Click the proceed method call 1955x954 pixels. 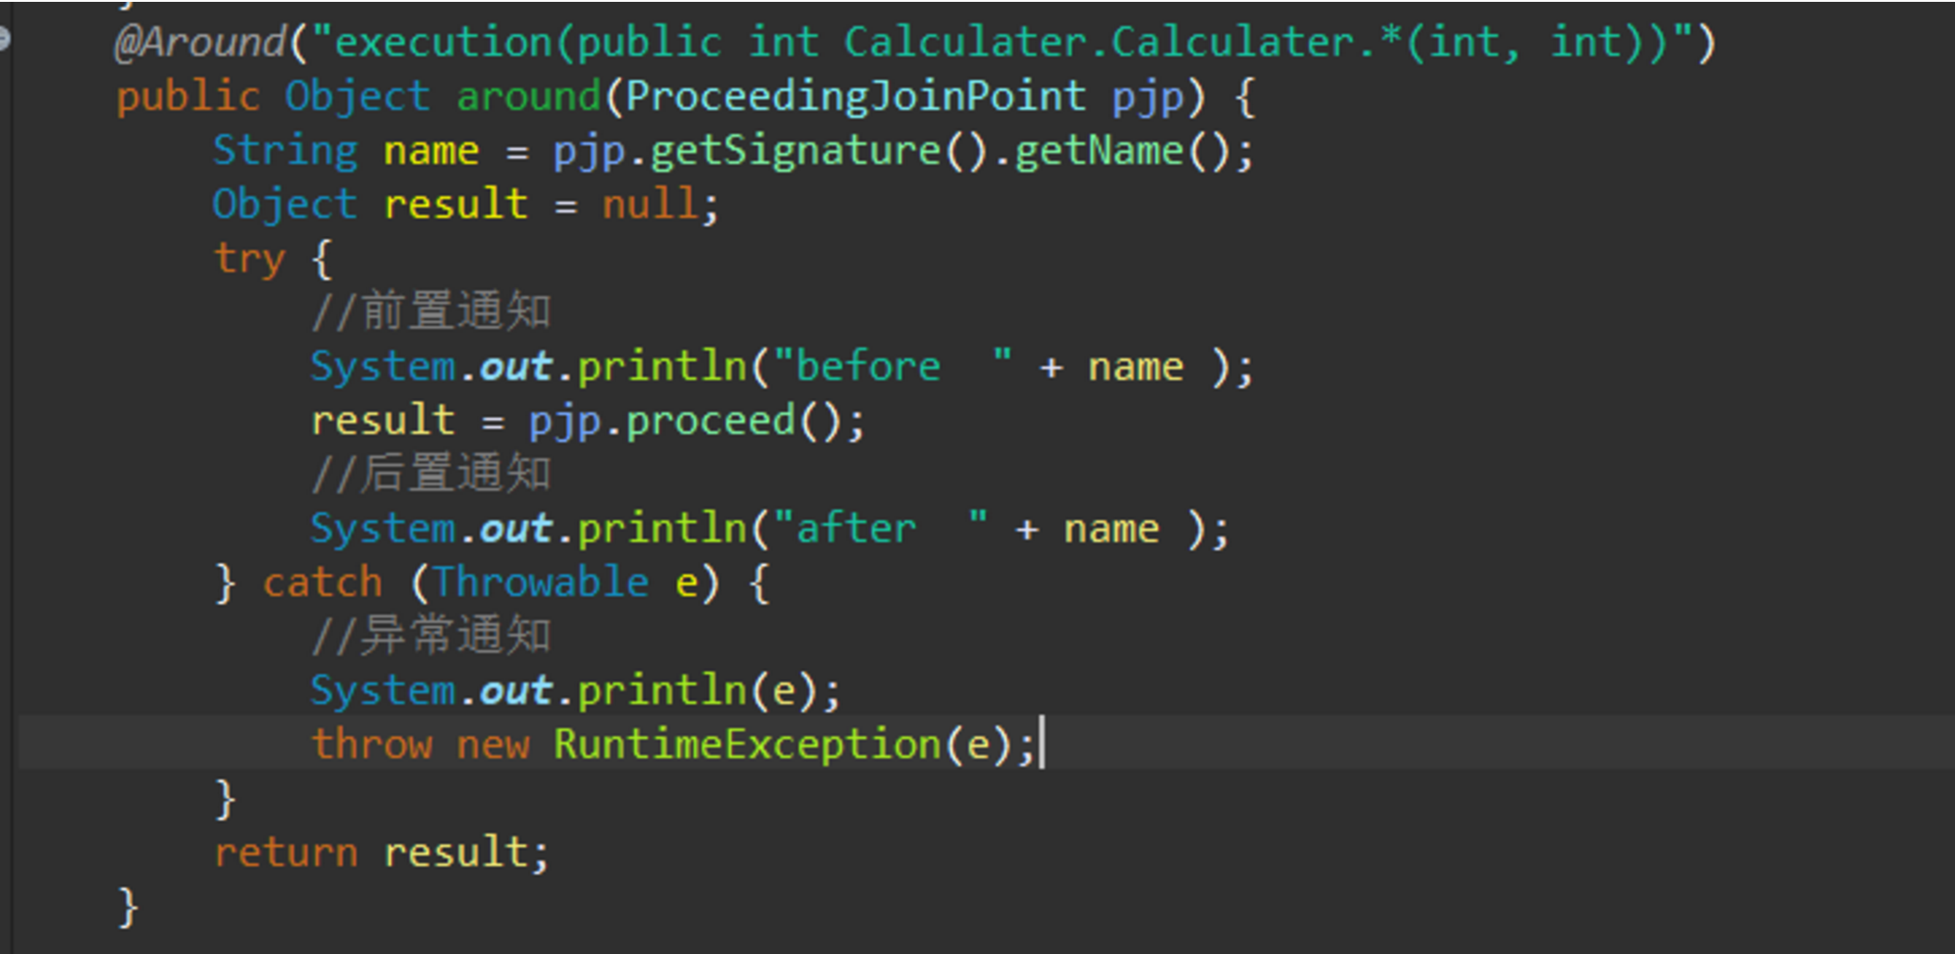coord(710,421)
